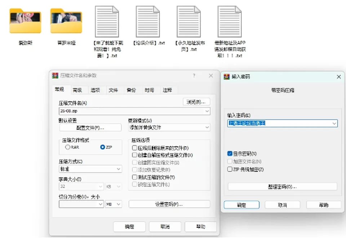346x238 pixels.
Task: Enable 测试压缩的文件 option
Action: tap(134, 177)
